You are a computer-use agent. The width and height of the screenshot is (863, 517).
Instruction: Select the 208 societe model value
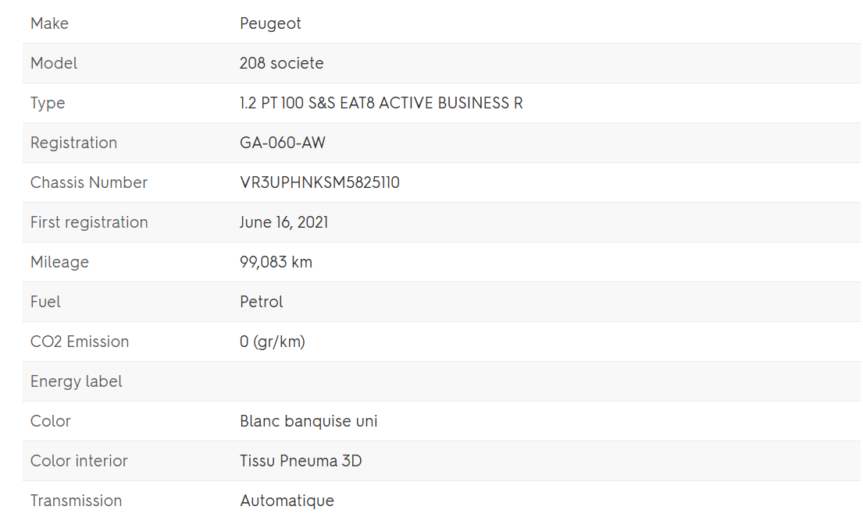tap(281, 63)
